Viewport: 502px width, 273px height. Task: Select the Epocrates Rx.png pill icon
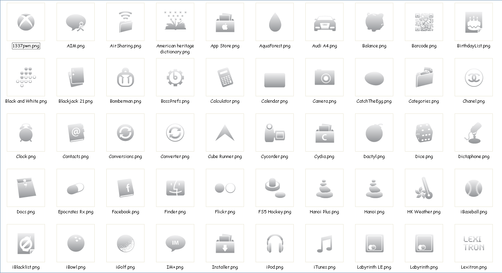[x=76, y=188]
